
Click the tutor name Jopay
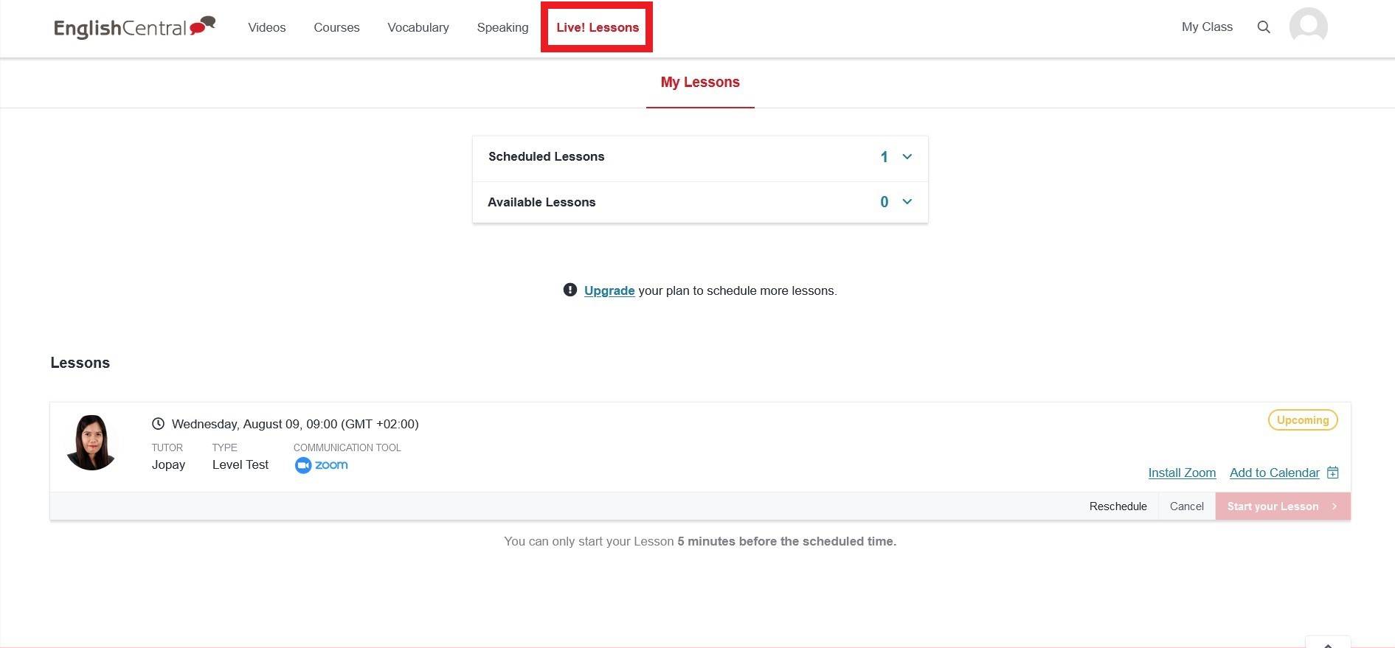pyautogui.click(x=168, y=464)
